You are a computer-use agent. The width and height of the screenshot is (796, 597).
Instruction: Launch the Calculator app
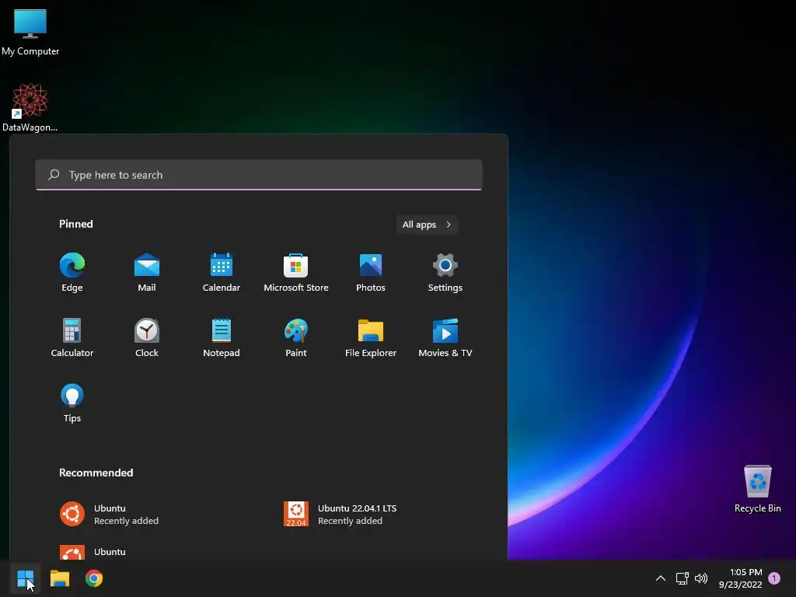point(72,338)
